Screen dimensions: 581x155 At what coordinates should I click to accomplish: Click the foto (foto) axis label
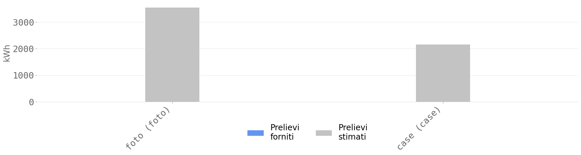[x=148, y=128]
